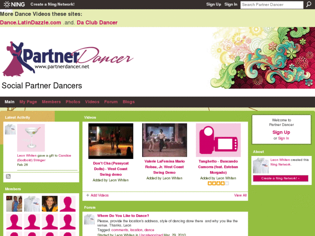The width and height of the screenshot is (315, 236).
Task: Open Leon Whiten's avatar in Latest Activity
Action: (x=10, y=129)
